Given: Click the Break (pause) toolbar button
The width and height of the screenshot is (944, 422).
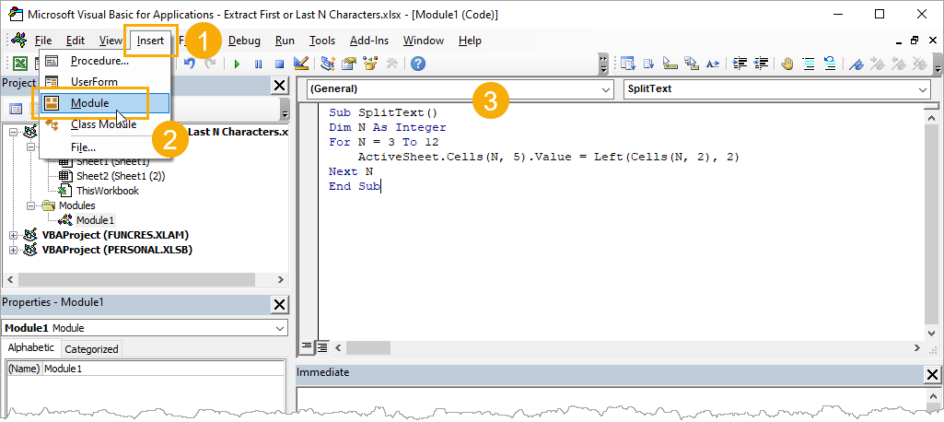Looking at the screenshot, I should (x=258, y=64).
